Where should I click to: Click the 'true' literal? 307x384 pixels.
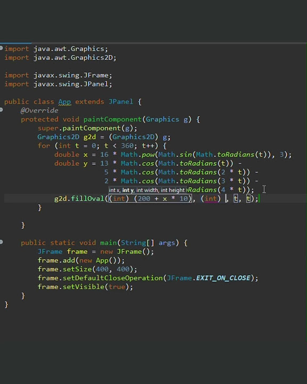(117, 287)
